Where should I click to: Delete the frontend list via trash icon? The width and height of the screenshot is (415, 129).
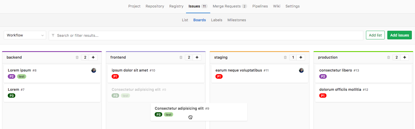pyautogui.click(x=181, y=57)
